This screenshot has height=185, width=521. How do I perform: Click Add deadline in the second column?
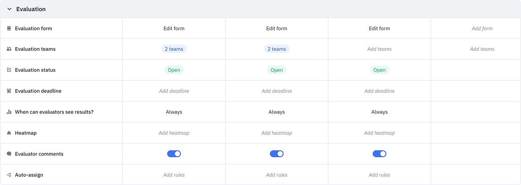coord(277,91)
